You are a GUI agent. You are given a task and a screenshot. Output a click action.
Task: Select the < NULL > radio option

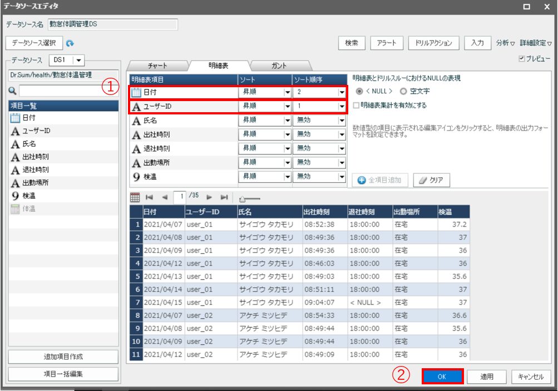pyautogui.click(x=359, y=91)
